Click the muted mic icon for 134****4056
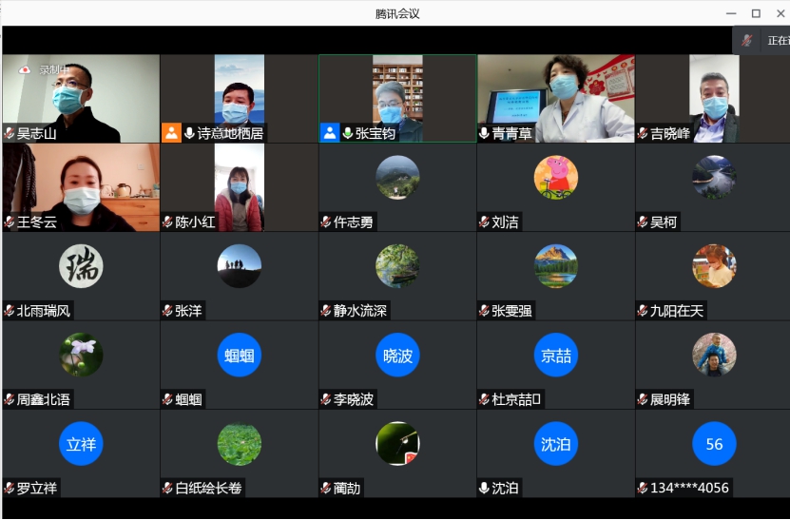Screen dimensions: 790x520 pos(643,489)
